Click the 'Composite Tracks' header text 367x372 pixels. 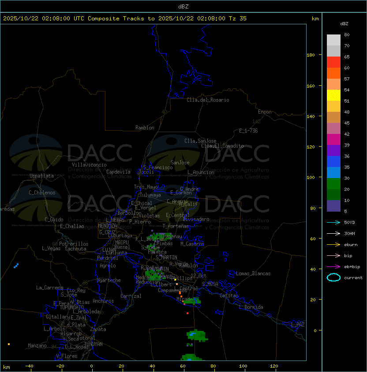116,19
